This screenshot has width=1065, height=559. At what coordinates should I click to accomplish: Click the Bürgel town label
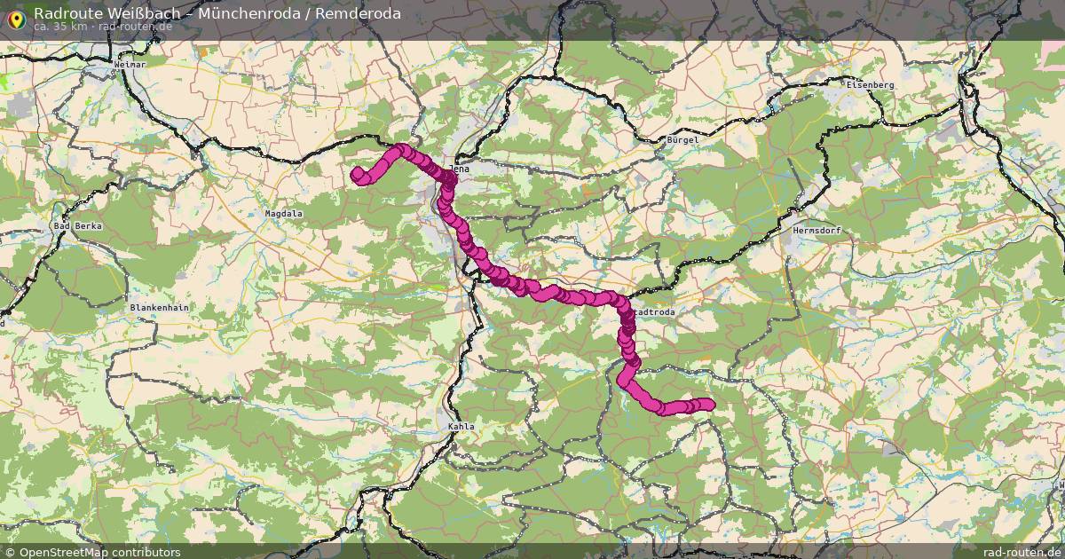pyautogui.click(x=682, y=140)
